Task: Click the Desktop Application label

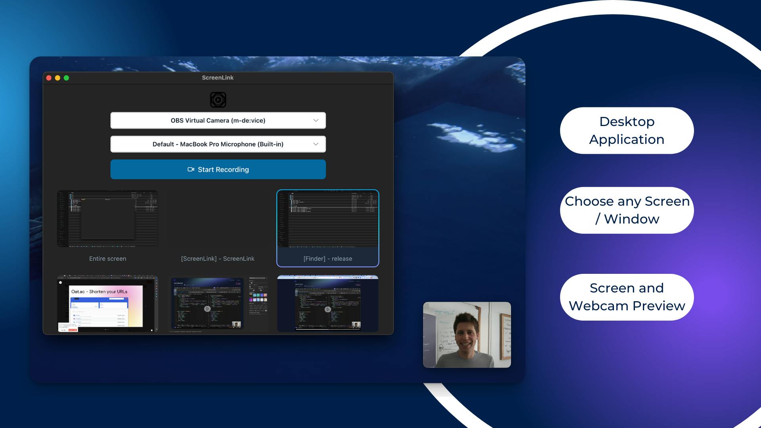Action: [x=627, y=130]
